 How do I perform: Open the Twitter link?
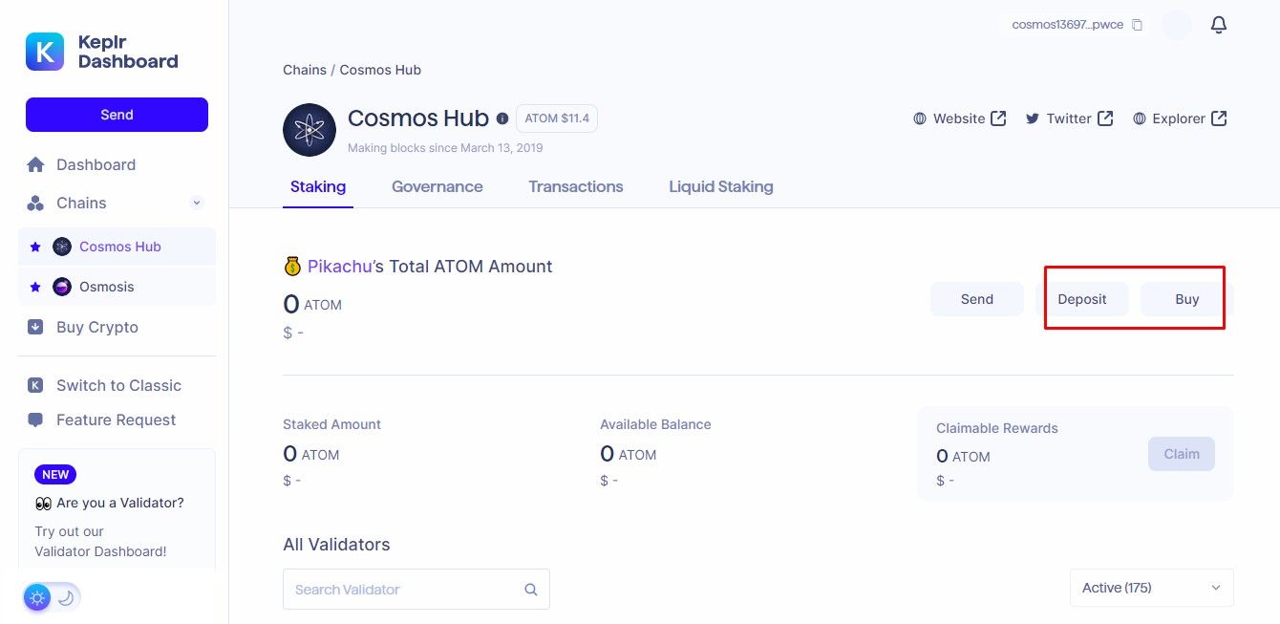(x=1069, y=118)
